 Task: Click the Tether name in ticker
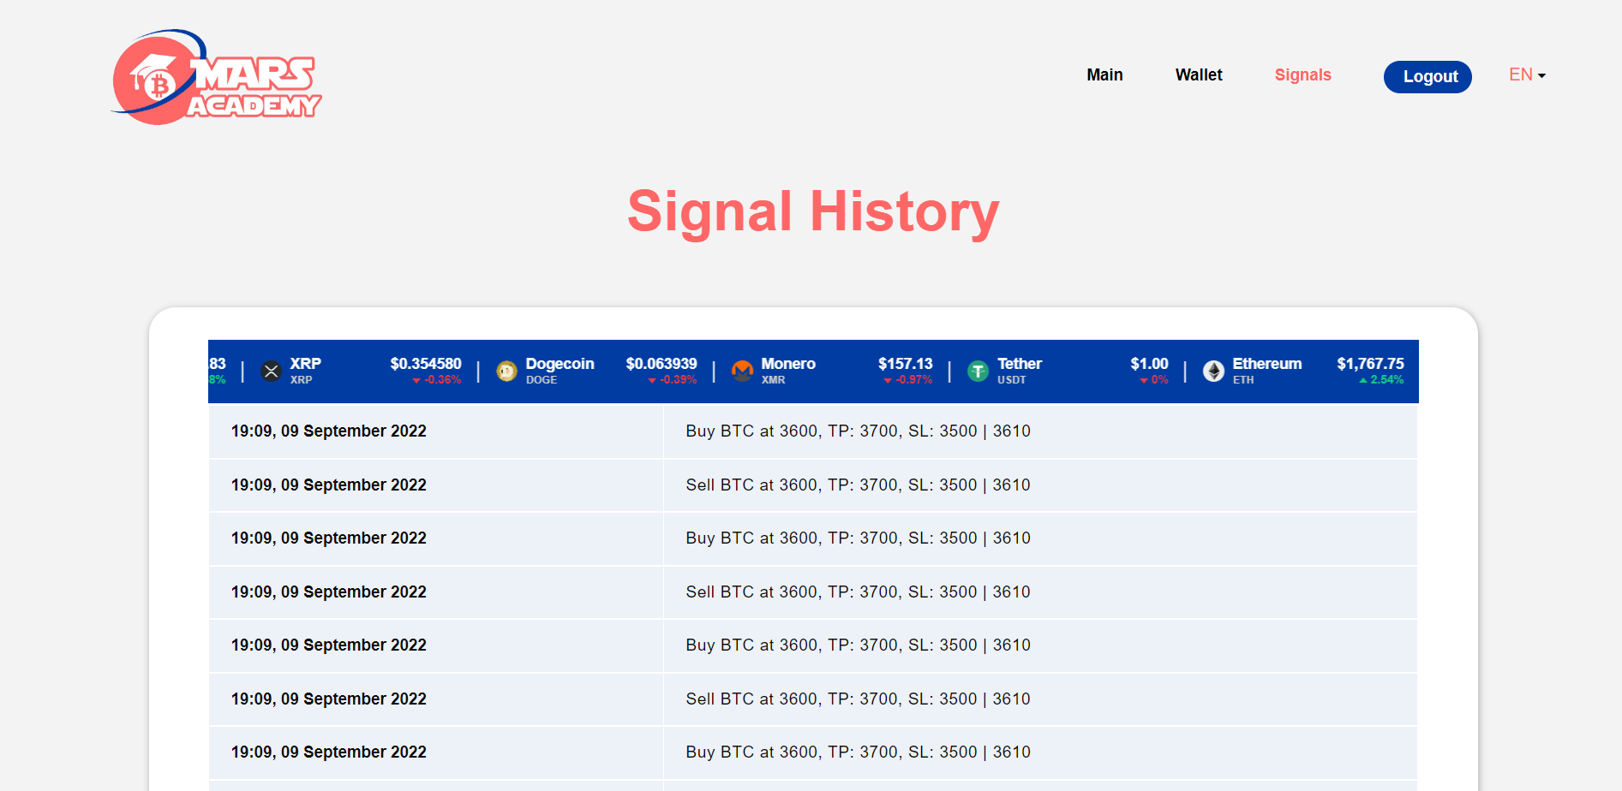[x=1019, y=364]
